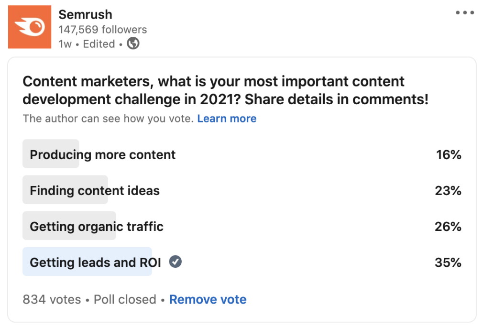This screenshot has width=483, height=328.
Task: Click the 1w Edited timestamp
Action: pyautogui.click(x=87, y=44)
